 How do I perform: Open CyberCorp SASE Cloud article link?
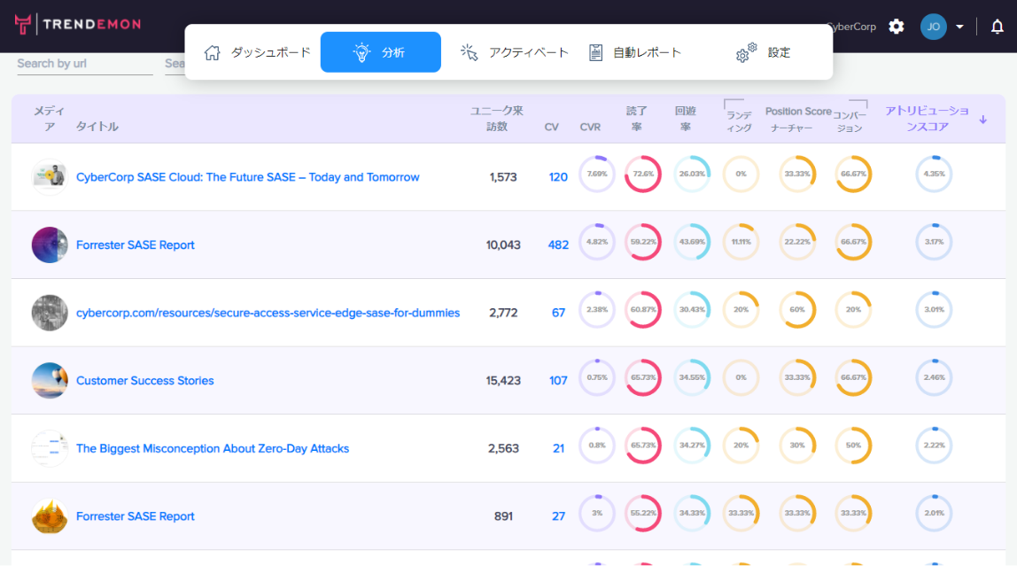tap(248, 177)
